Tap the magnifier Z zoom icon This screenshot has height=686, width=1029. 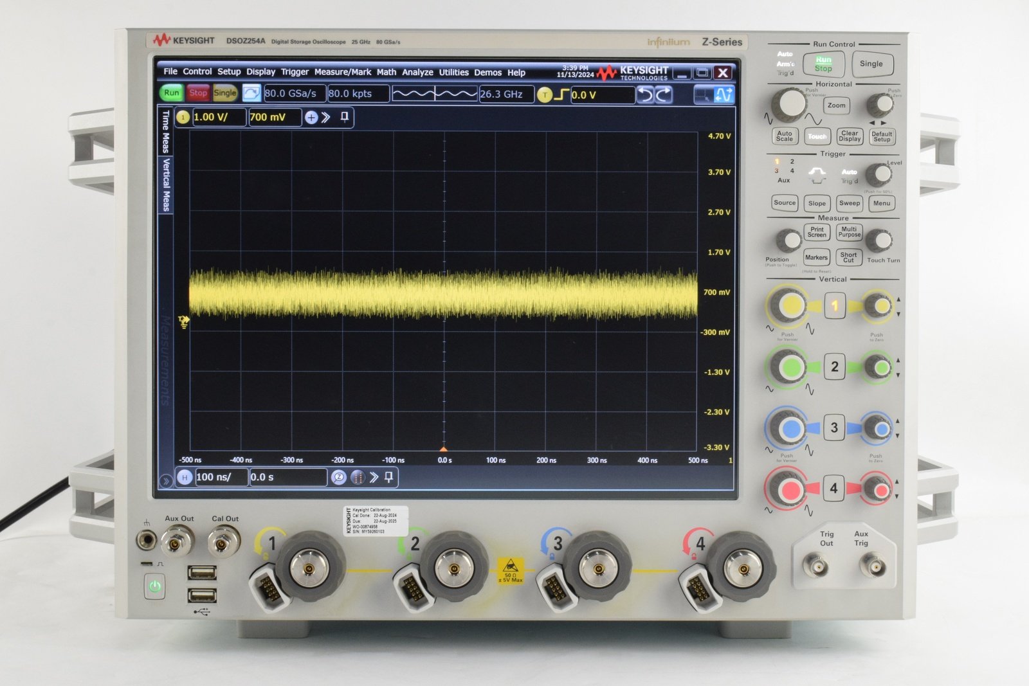tap(338, 477)
